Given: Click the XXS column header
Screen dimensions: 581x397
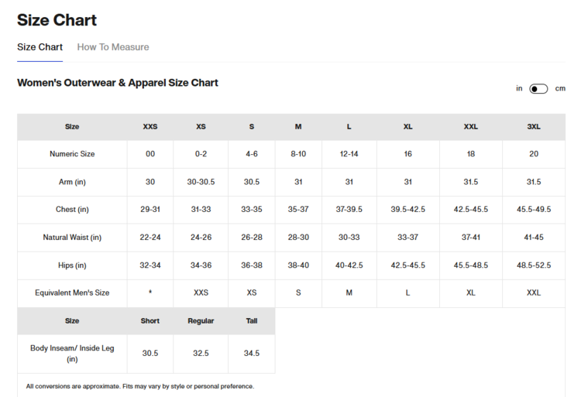Looking at the screenshot, I should [x=150, y=127].
